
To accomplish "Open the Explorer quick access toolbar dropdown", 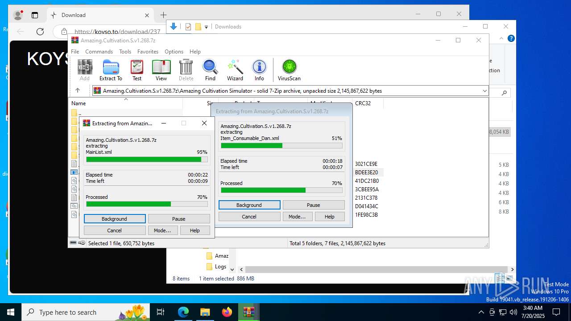I will 206,27.
